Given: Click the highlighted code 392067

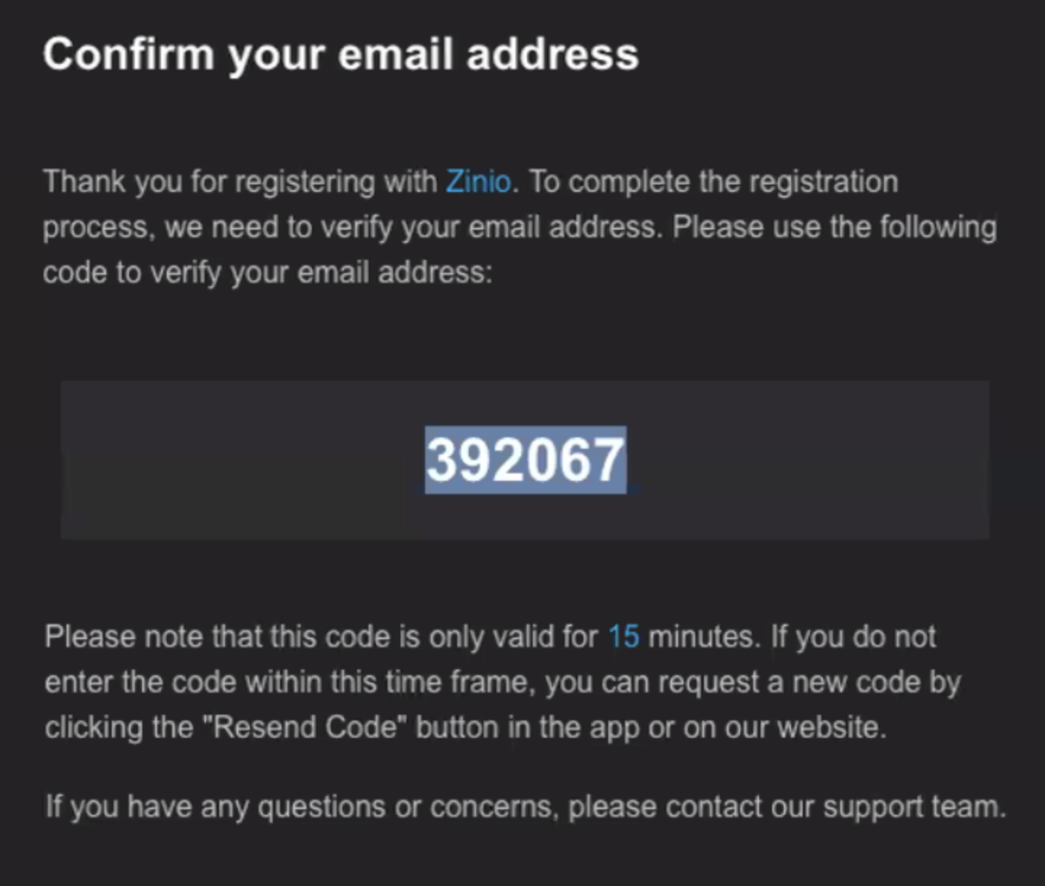Looking at the screenshot, I should 525,460.
